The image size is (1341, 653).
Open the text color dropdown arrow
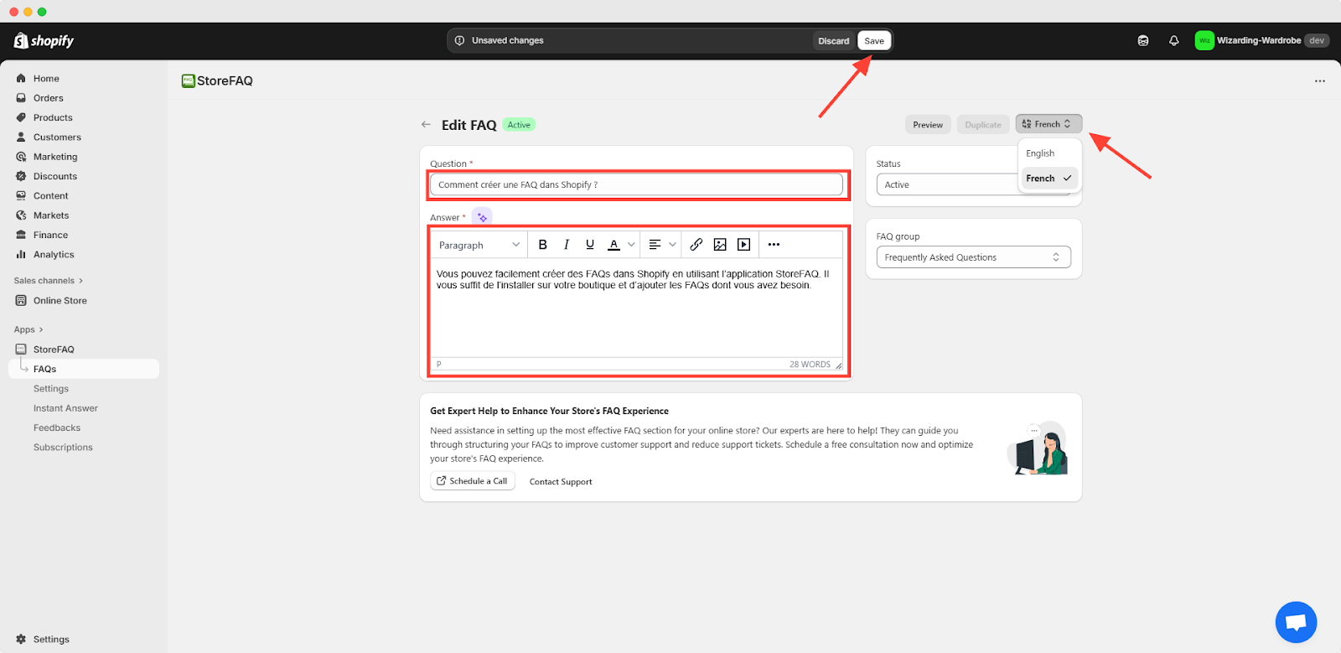[x=631, y=245]
